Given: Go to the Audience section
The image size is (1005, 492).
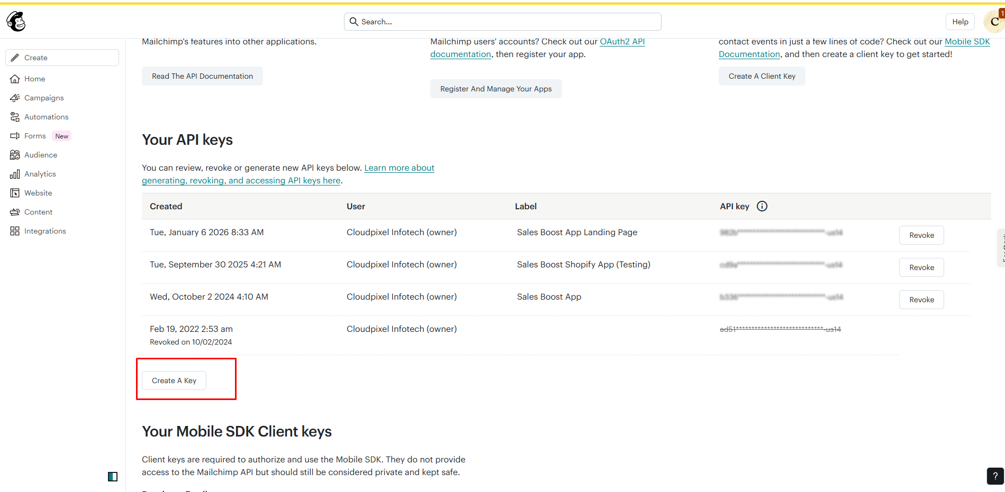Looking at the screenshot, I should [41, 155].
